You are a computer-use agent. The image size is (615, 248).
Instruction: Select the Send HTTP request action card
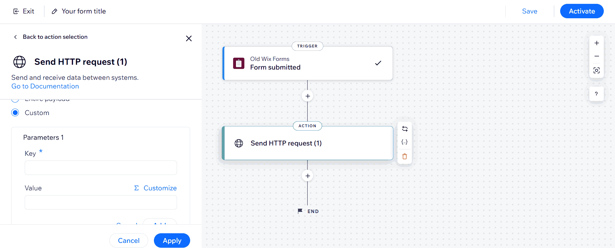[307, 143]
